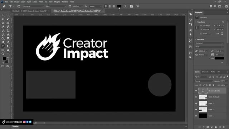Select the Clone Stamp tool
This screenshot has width=229, height=129.
coord(8,30)
